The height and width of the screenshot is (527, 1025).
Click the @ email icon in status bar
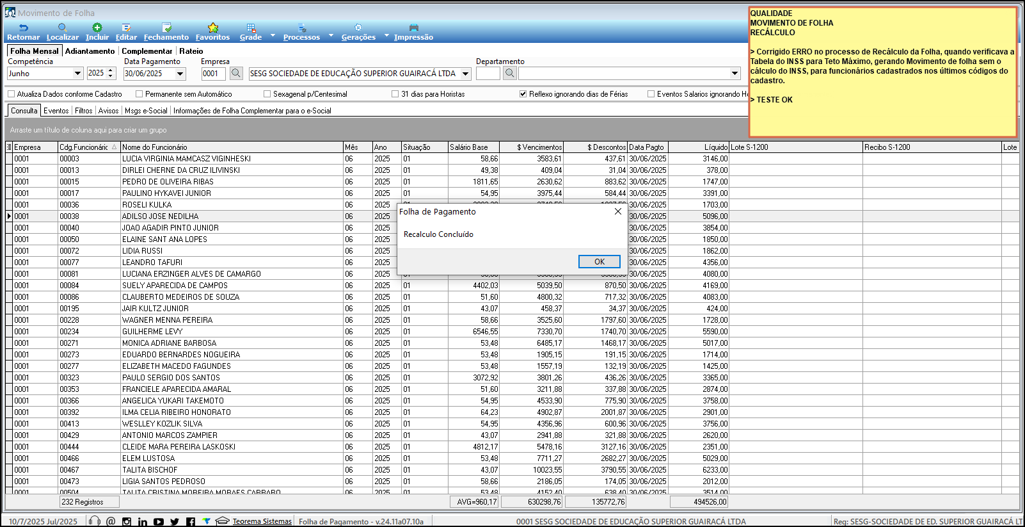pyautogui.click(x=111, y=521)
